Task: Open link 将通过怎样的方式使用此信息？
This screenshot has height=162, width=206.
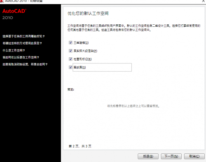Action: pos(22,43)
